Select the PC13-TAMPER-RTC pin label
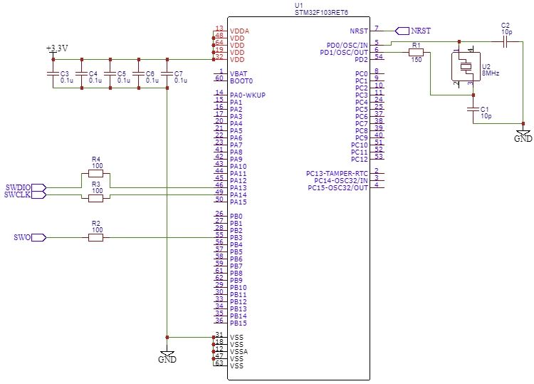534x384 pixels. [337, 173]
